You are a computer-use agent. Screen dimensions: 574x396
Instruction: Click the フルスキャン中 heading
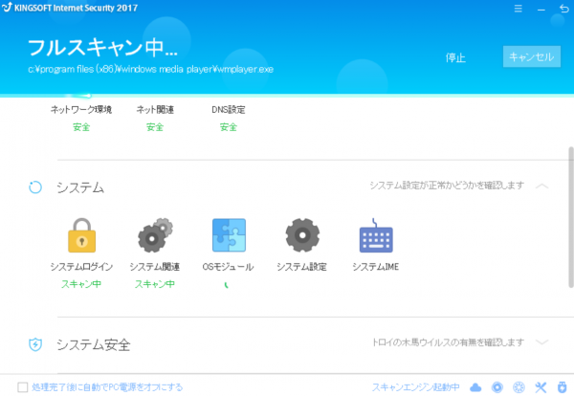(102, 48)
